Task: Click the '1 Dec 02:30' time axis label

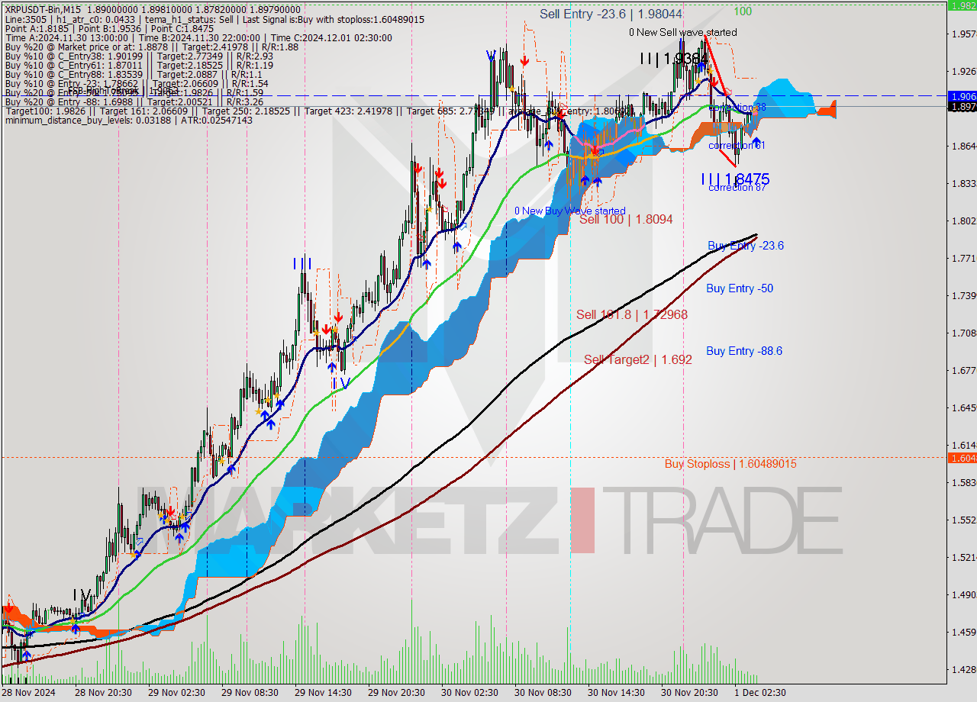Action: (759, 693)
